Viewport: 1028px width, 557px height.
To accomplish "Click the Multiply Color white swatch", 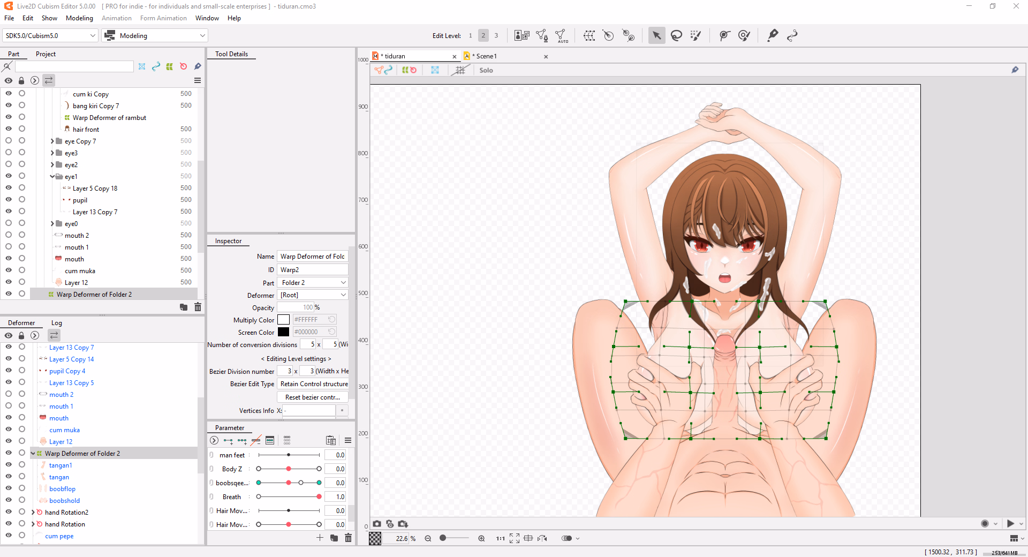I will (283, 320).
